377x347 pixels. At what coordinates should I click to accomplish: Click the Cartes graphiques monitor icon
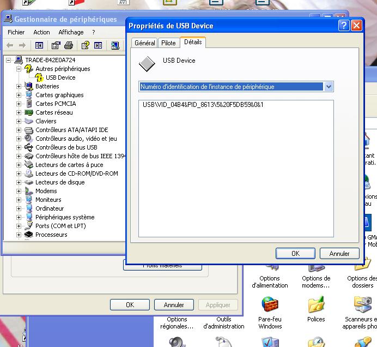[29, 95]
